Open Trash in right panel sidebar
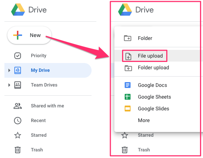The image size is (203, 158). pos(144,150)
